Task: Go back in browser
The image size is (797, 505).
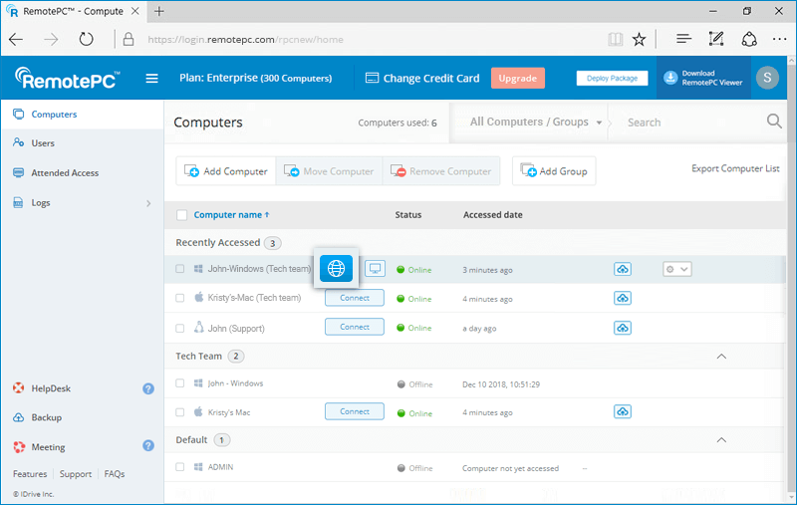Action: point(16,39)
